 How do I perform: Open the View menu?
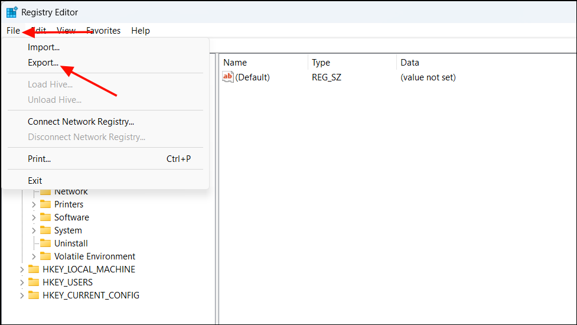coord(66,31)
